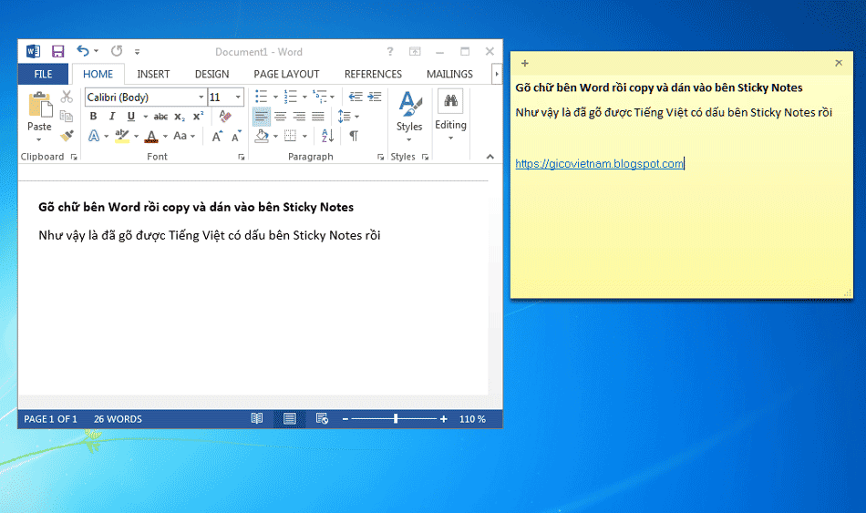Switch to the REFERENCES tab
The image size is (866, 513).
pyautogui.click(x=373, y=74)
